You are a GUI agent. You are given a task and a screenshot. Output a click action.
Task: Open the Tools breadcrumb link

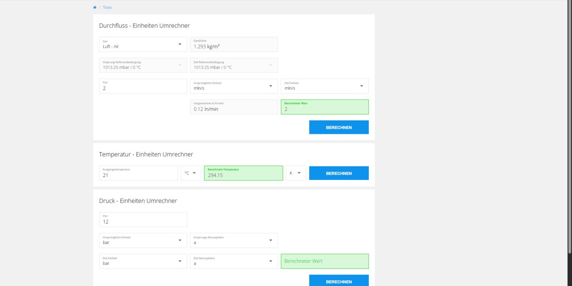[107, 8]
